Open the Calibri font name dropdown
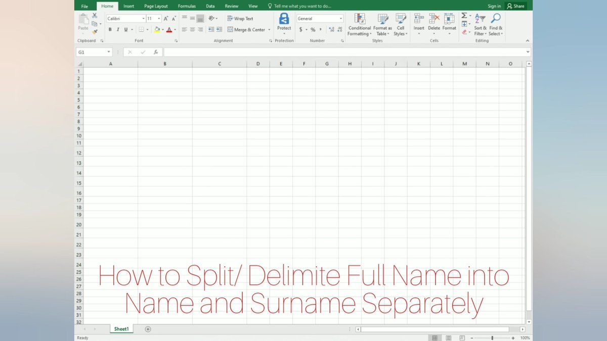The height and width of the screenshot is (341, 607). [x=143, y=19]
